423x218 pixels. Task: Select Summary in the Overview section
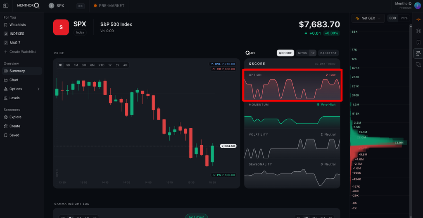(22, 71)
